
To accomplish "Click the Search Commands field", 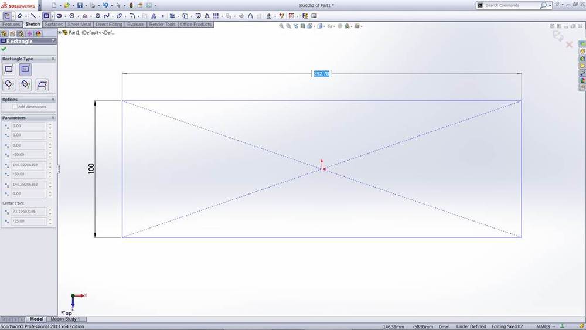I will pyautogui.click(x=511, y=5).
